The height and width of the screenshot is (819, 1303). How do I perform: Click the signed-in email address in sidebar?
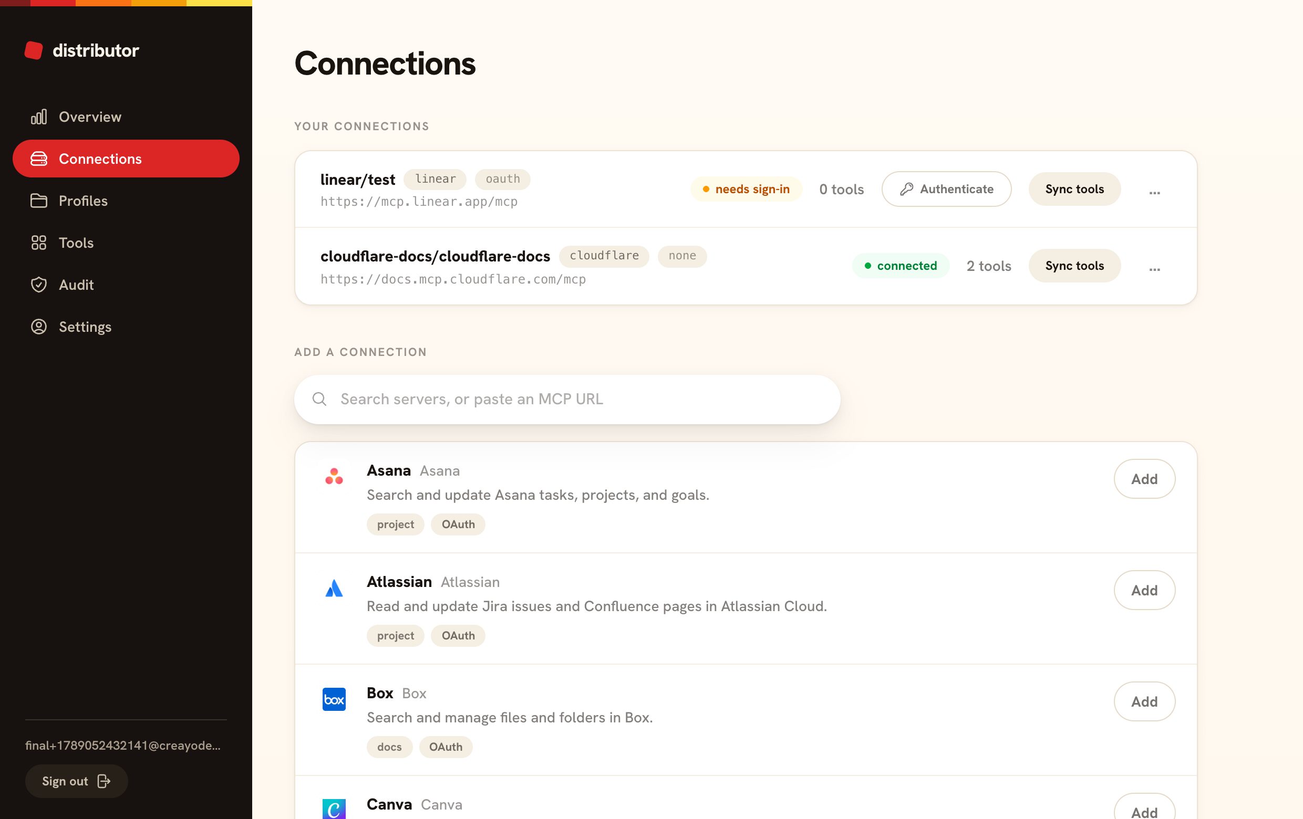pyautogui.click(x=123, y=745)
